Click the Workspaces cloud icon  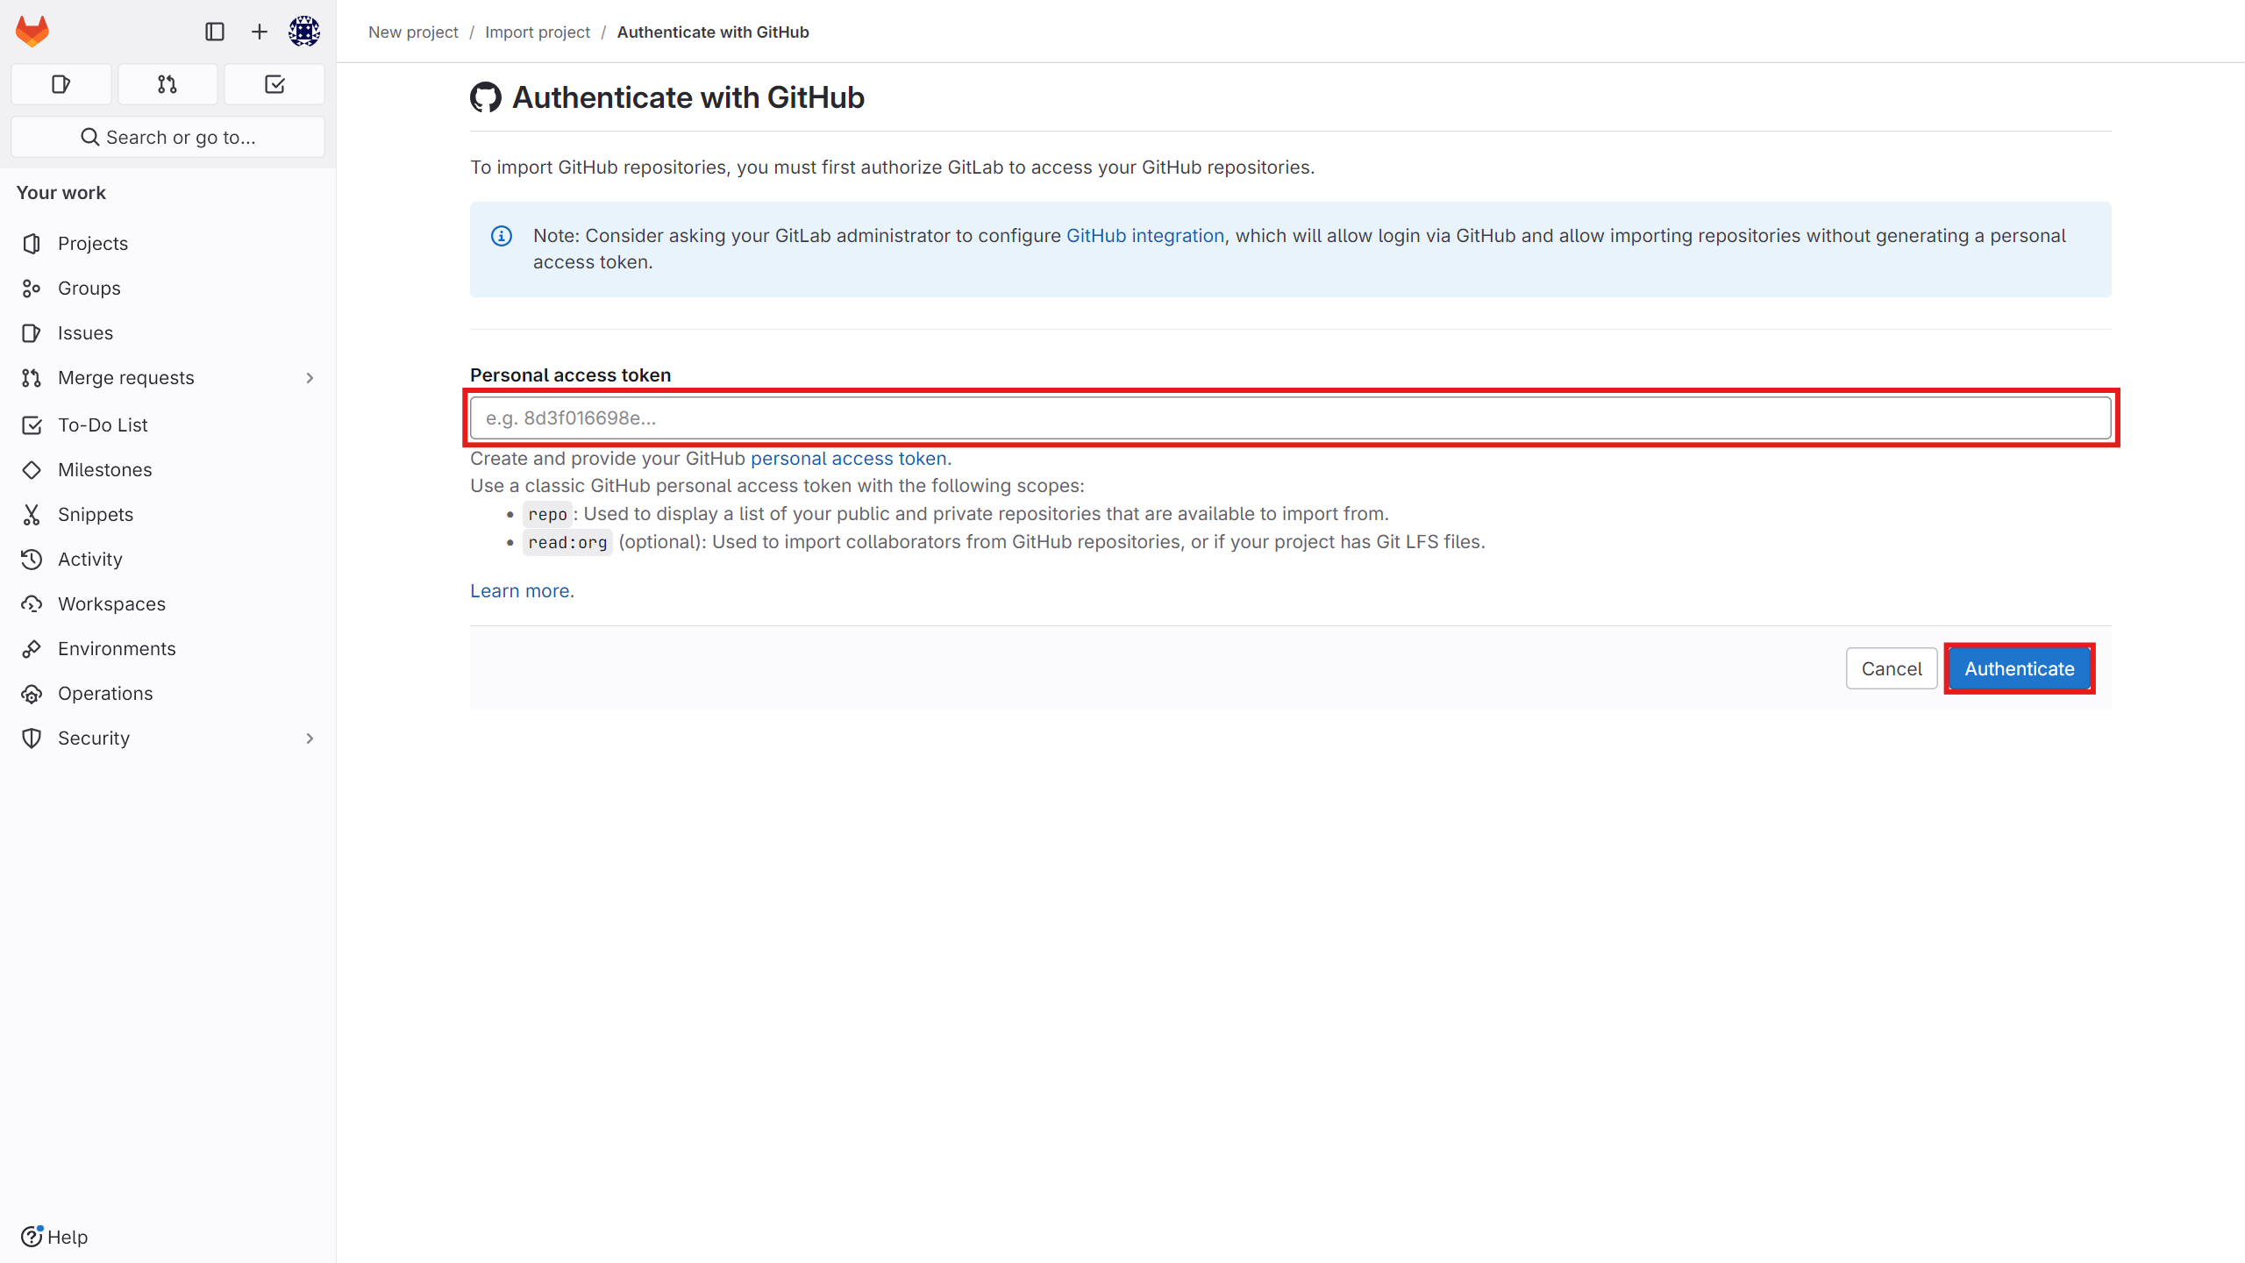[32, 603]
